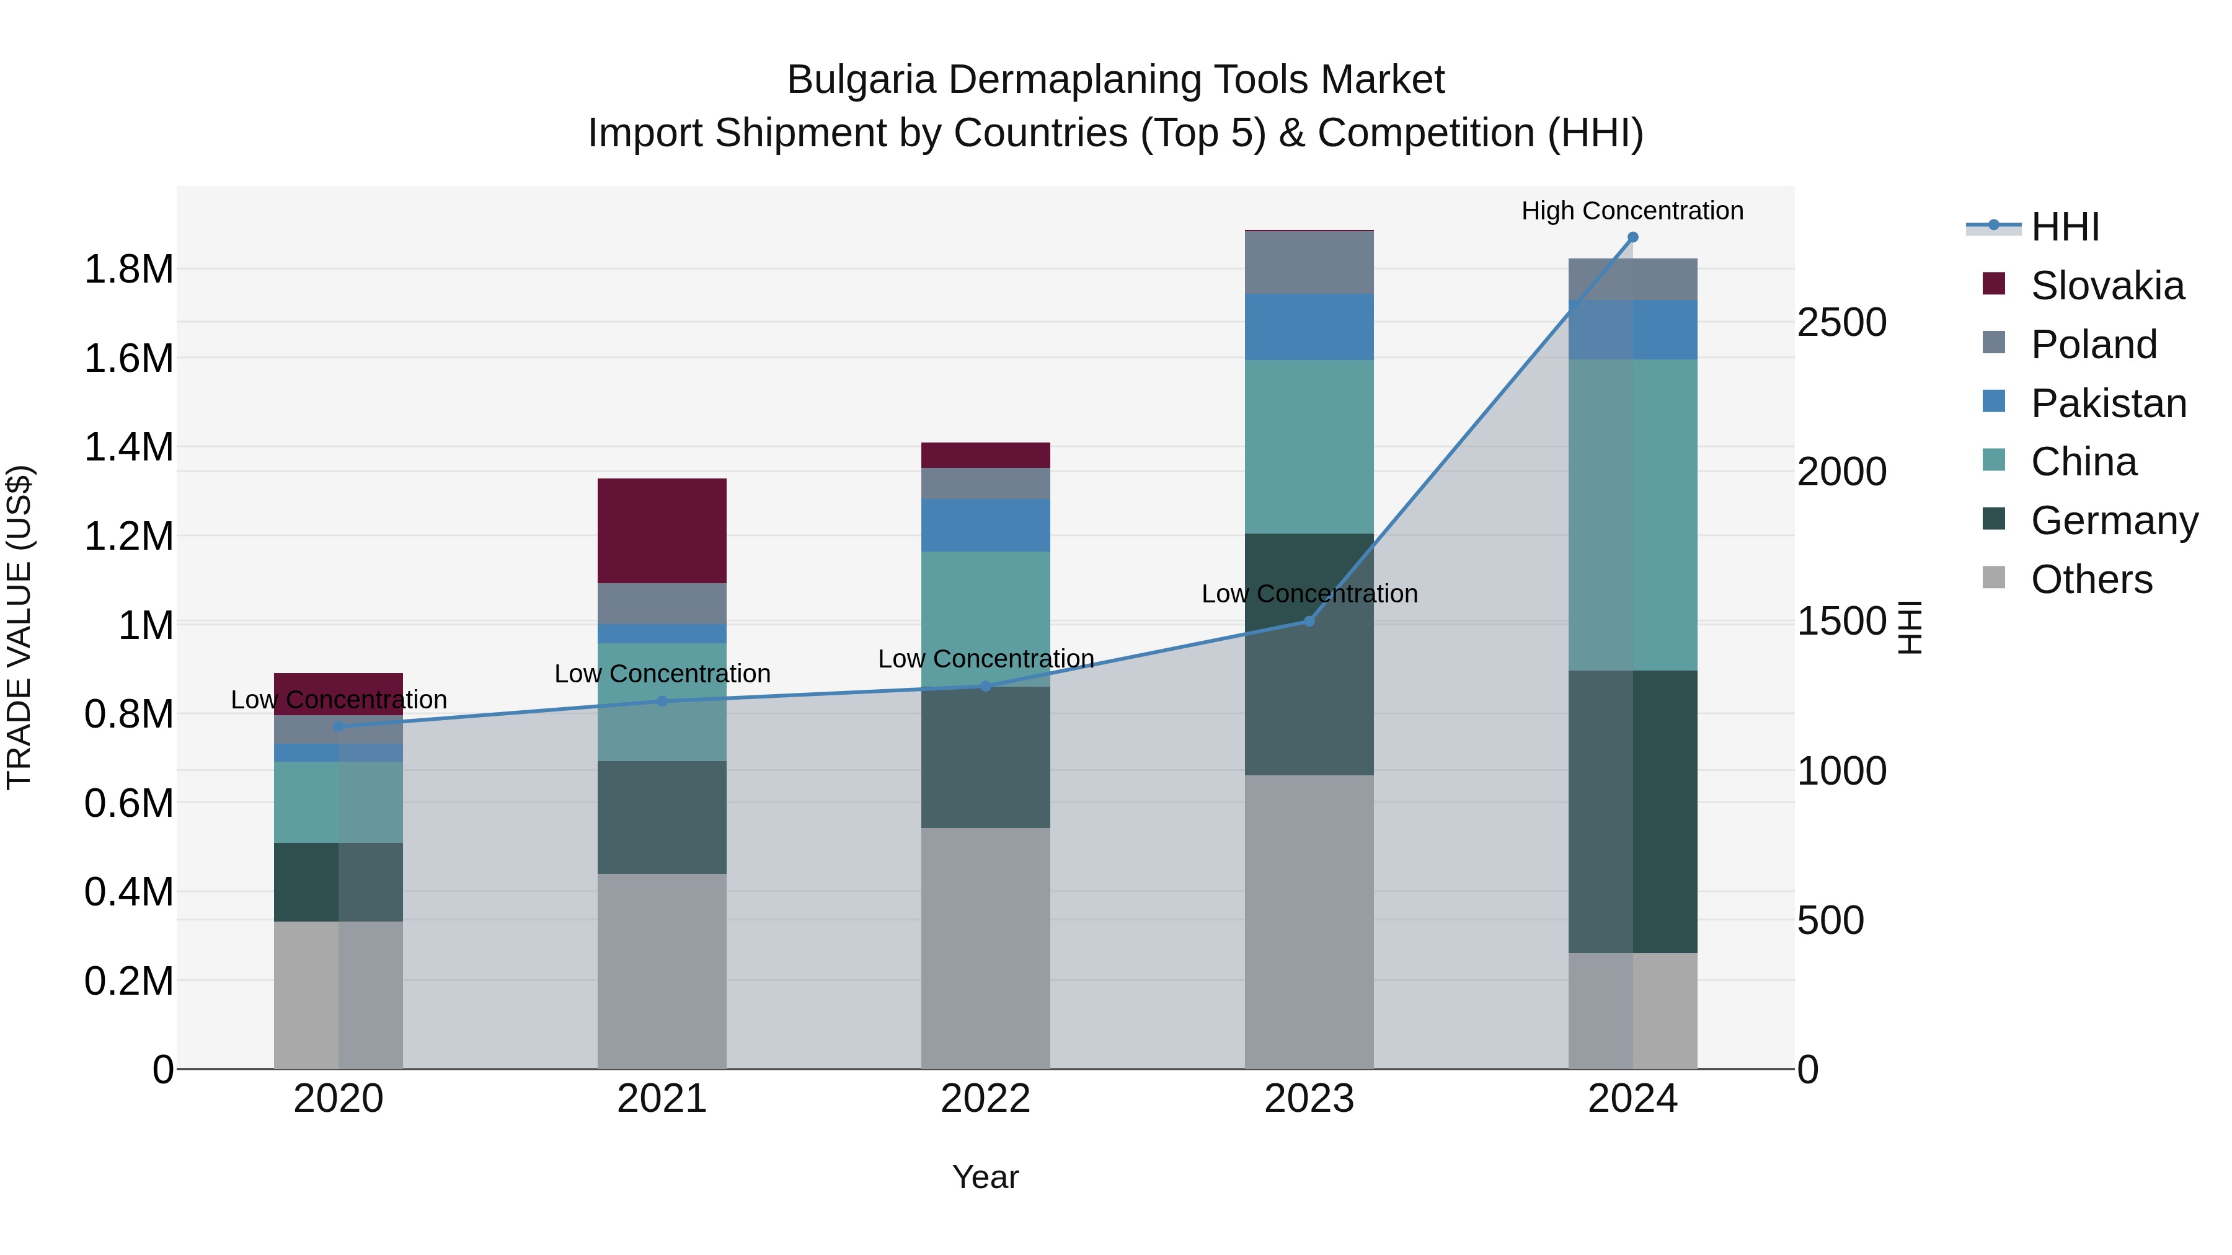Click the 'Year' x-axis title
The height and width of the screenshot is (1255, 2232).
985,1177
